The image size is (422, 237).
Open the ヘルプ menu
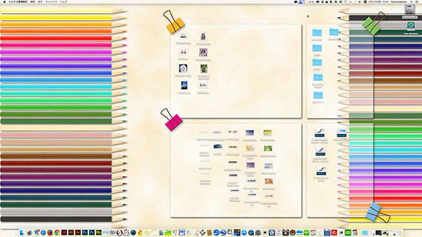click(64, 1)
